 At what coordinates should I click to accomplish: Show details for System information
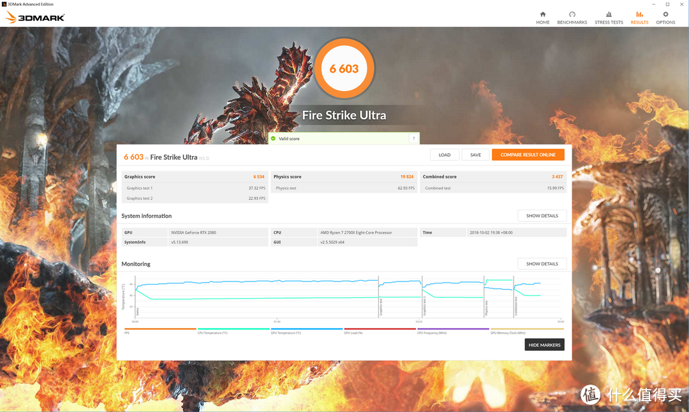[x=542, y=216]
